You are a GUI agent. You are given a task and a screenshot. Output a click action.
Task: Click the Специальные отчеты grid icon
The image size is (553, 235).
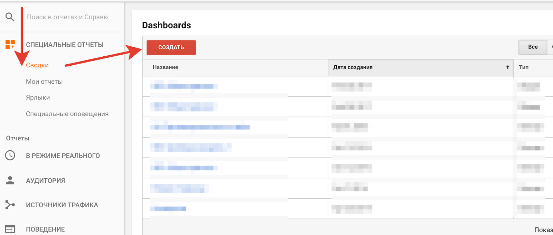click(10, 44)
